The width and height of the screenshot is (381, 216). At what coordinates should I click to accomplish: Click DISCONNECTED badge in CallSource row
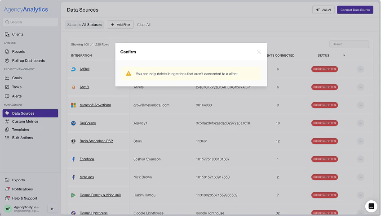[x=324, y=123]
